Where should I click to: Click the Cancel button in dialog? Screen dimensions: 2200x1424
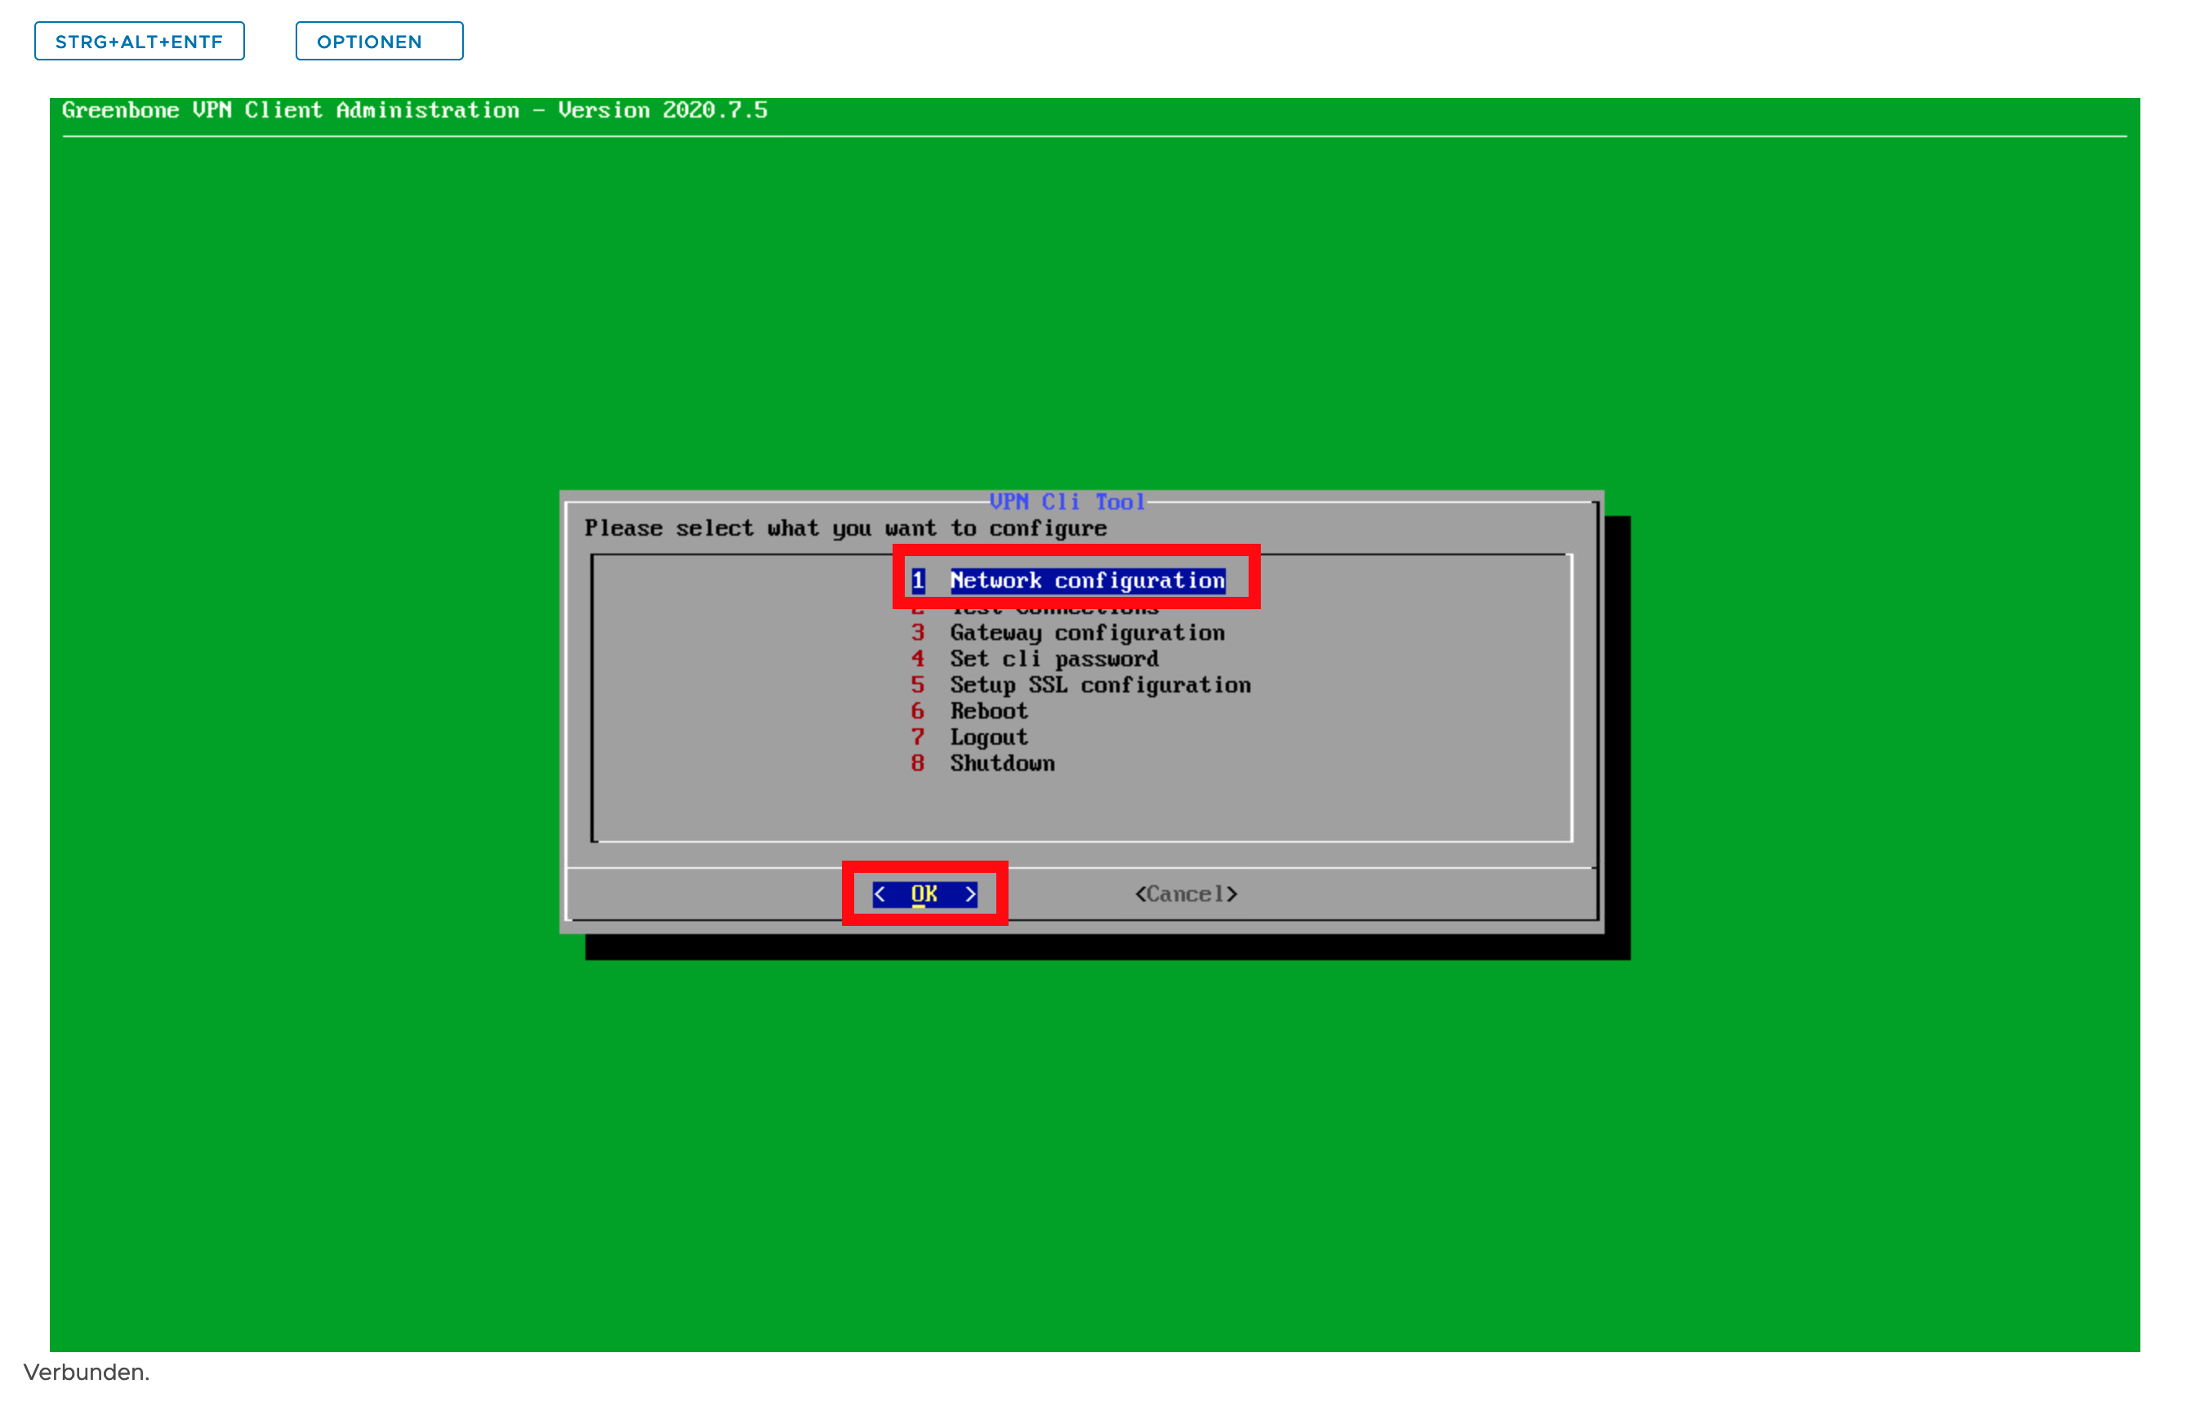1187,895
